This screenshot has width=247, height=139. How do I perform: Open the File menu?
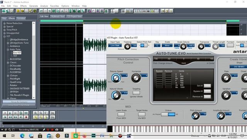3,6
